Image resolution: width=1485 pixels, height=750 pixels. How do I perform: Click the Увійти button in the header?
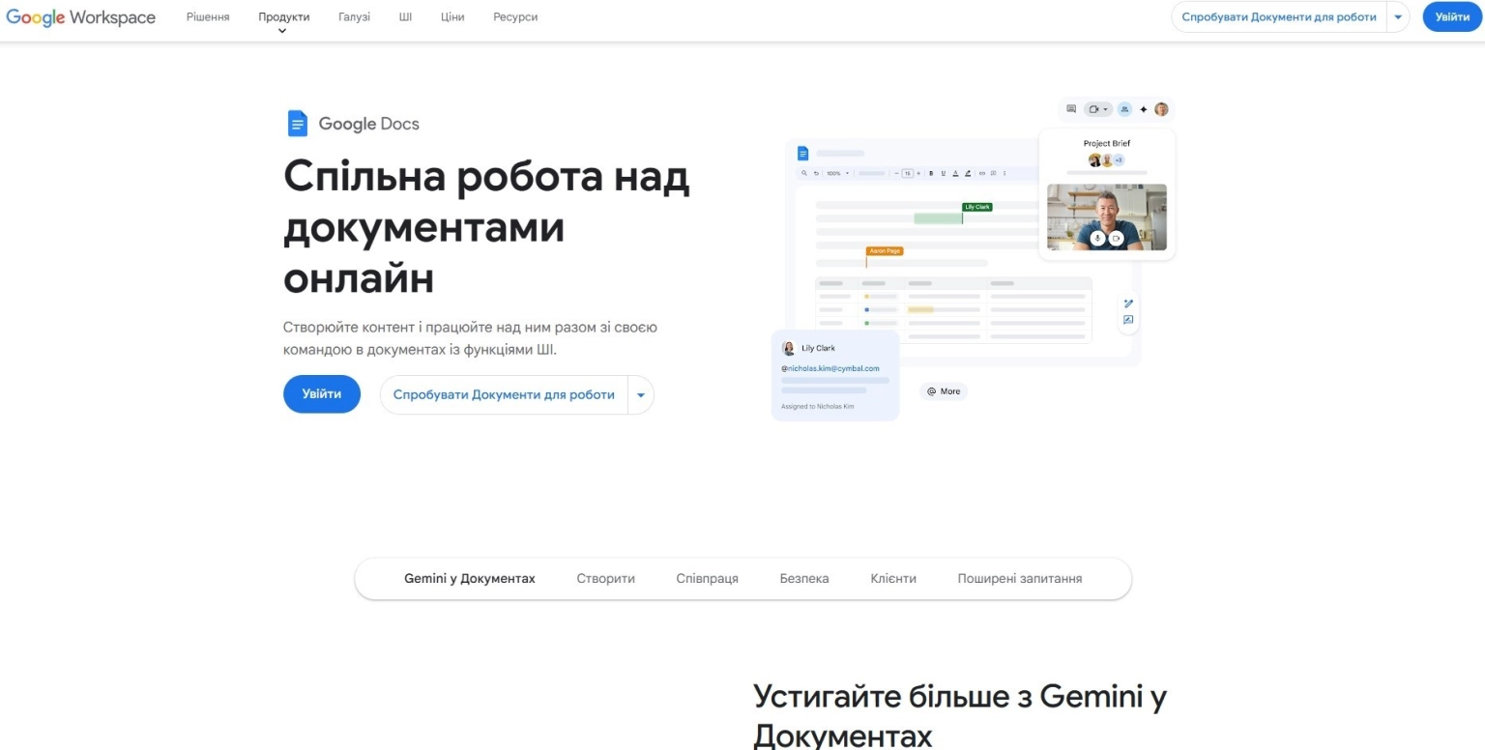(1452, 17)
